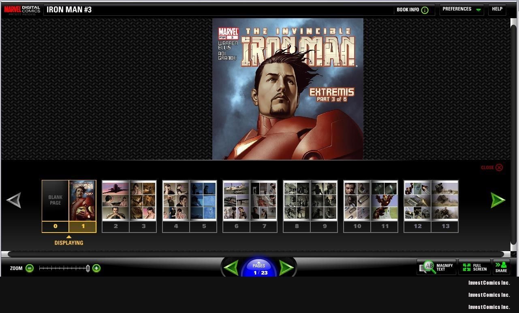The image size is (519, 313).
Task: Click the Share icon
Action: [x=501, y=267]
